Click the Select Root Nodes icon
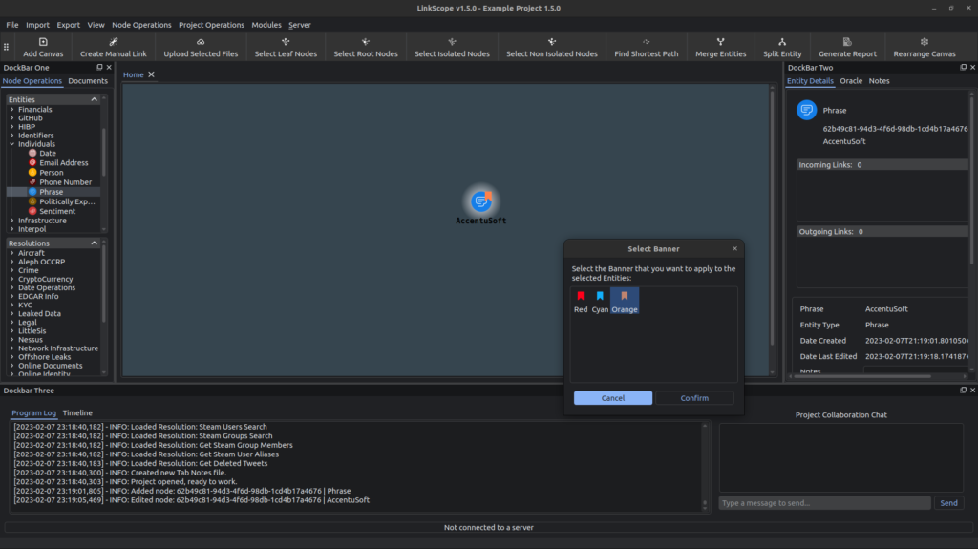 (366, 42)
